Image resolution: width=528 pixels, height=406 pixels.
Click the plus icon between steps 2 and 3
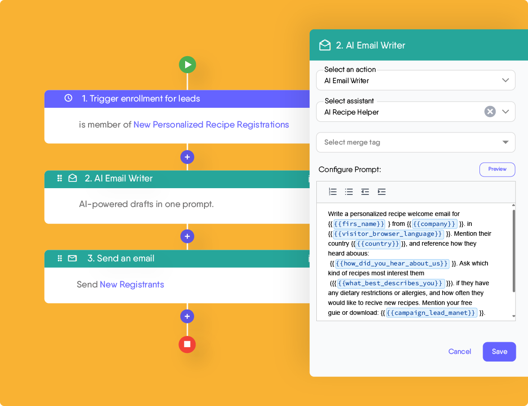pos(187,236)
